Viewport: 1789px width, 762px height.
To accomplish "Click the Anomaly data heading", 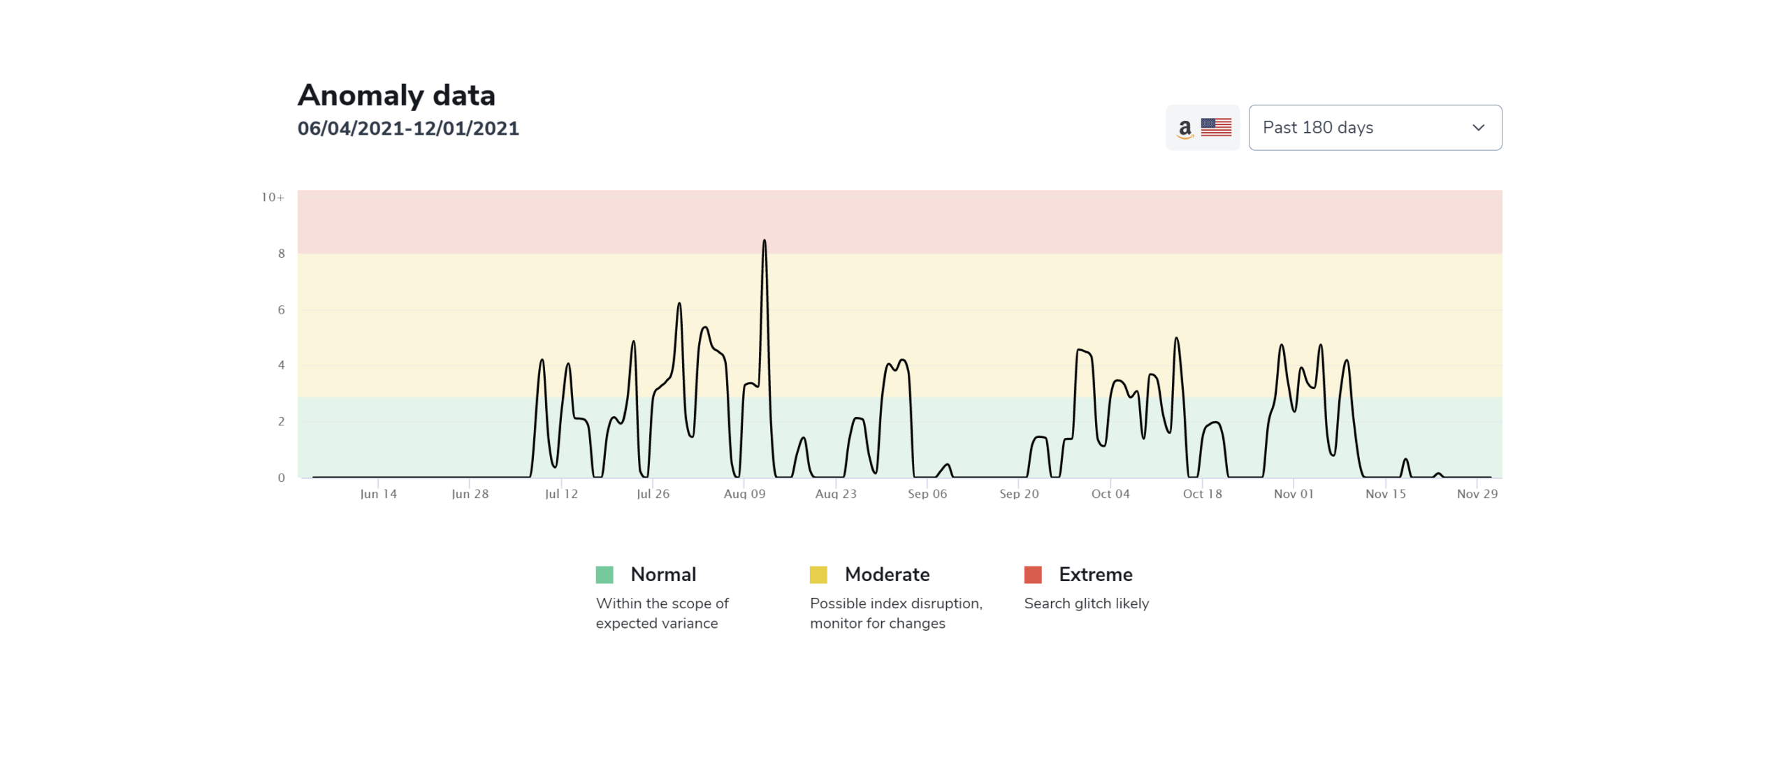I will point(396,96).
